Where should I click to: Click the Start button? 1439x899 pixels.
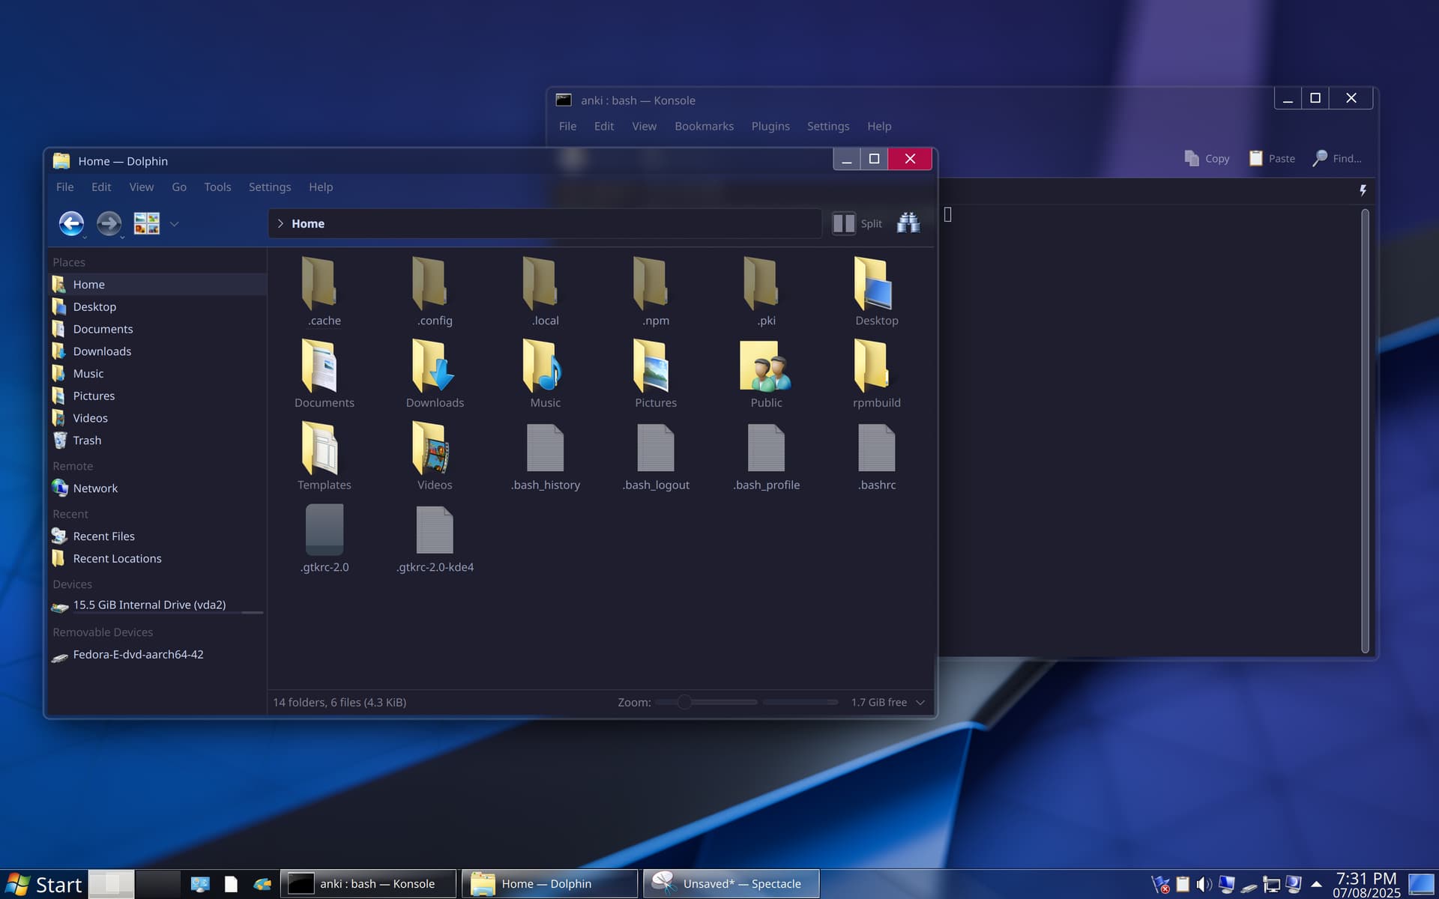click(x=43, y=884)
